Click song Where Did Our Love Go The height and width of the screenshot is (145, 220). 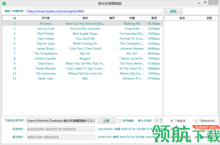85,73
